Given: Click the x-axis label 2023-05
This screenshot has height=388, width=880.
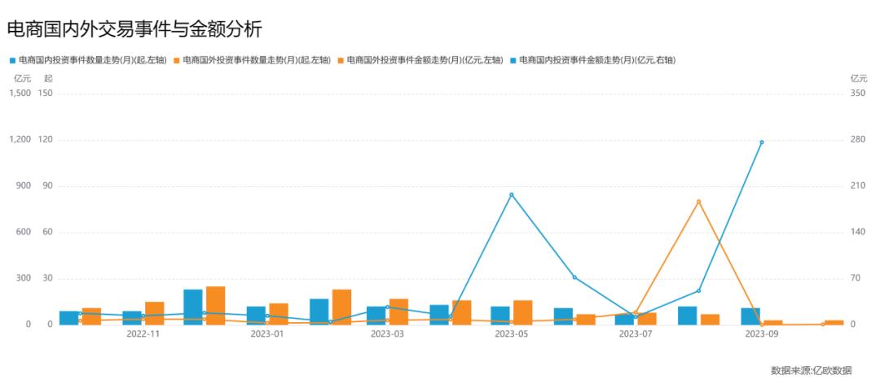Looking at the screenshot, I should click(511, 334).
